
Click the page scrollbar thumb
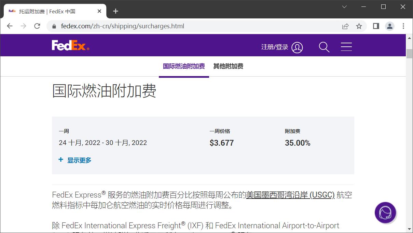coord(409,54)
